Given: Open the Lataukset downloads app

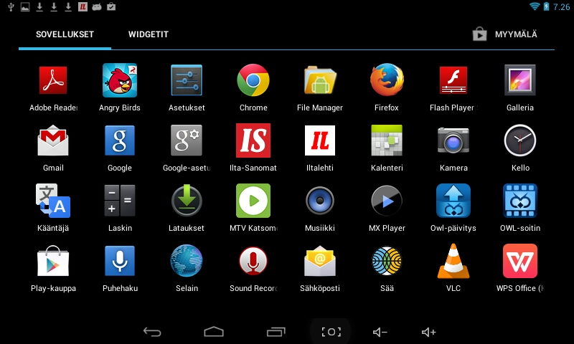Looking at the screenshot, I should point(187,201).
